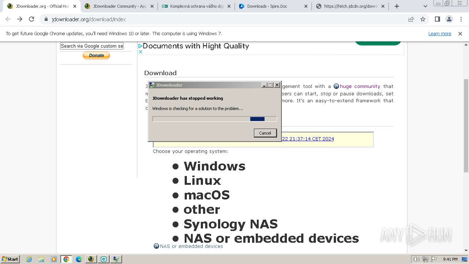The image size is (469, 264).
Task: Open the CET 2024 build date link
Action: click(308, 139)
